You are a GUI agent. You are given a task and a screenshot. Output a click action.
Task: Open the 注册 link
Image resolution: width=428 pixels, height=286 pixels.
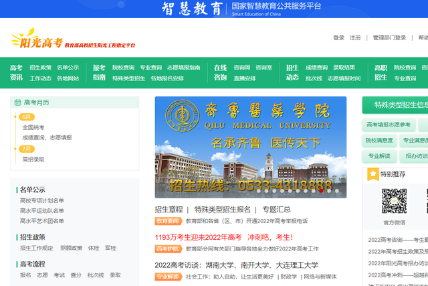point(355,38)
